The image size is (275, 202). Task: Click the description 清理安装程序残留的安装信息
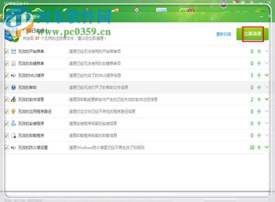93,124
